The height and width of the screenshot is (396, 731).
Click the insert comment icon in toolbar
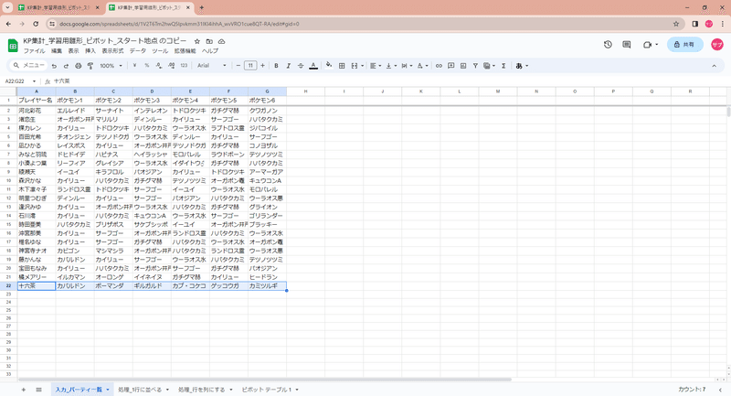pos(450,66)
